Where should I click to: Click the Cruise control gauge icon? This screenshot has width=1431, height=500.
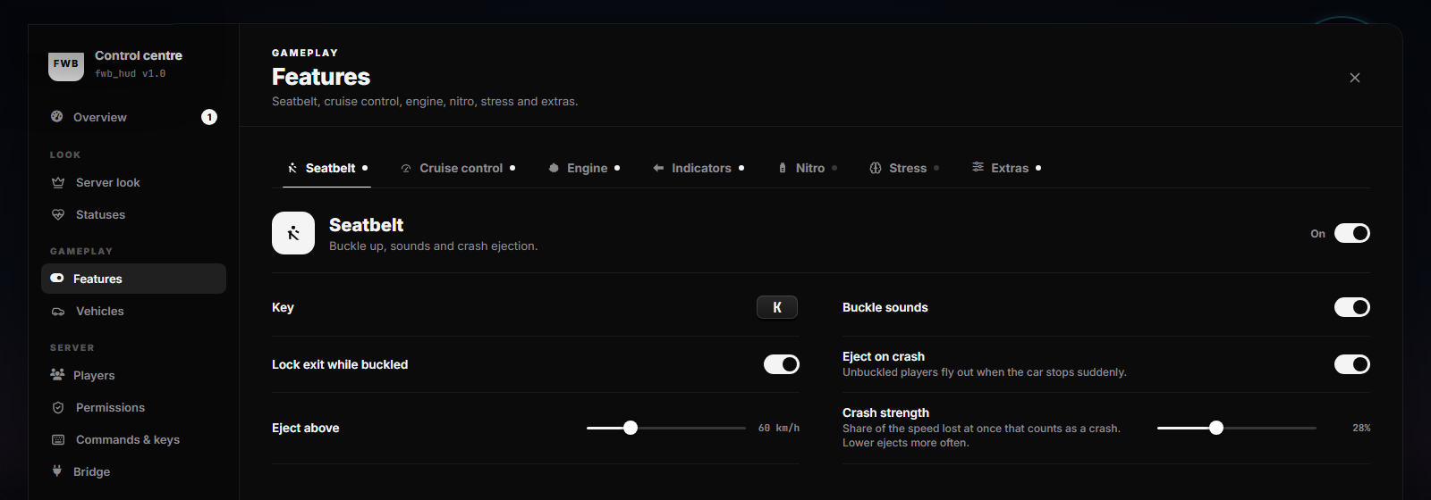point(406,168)
